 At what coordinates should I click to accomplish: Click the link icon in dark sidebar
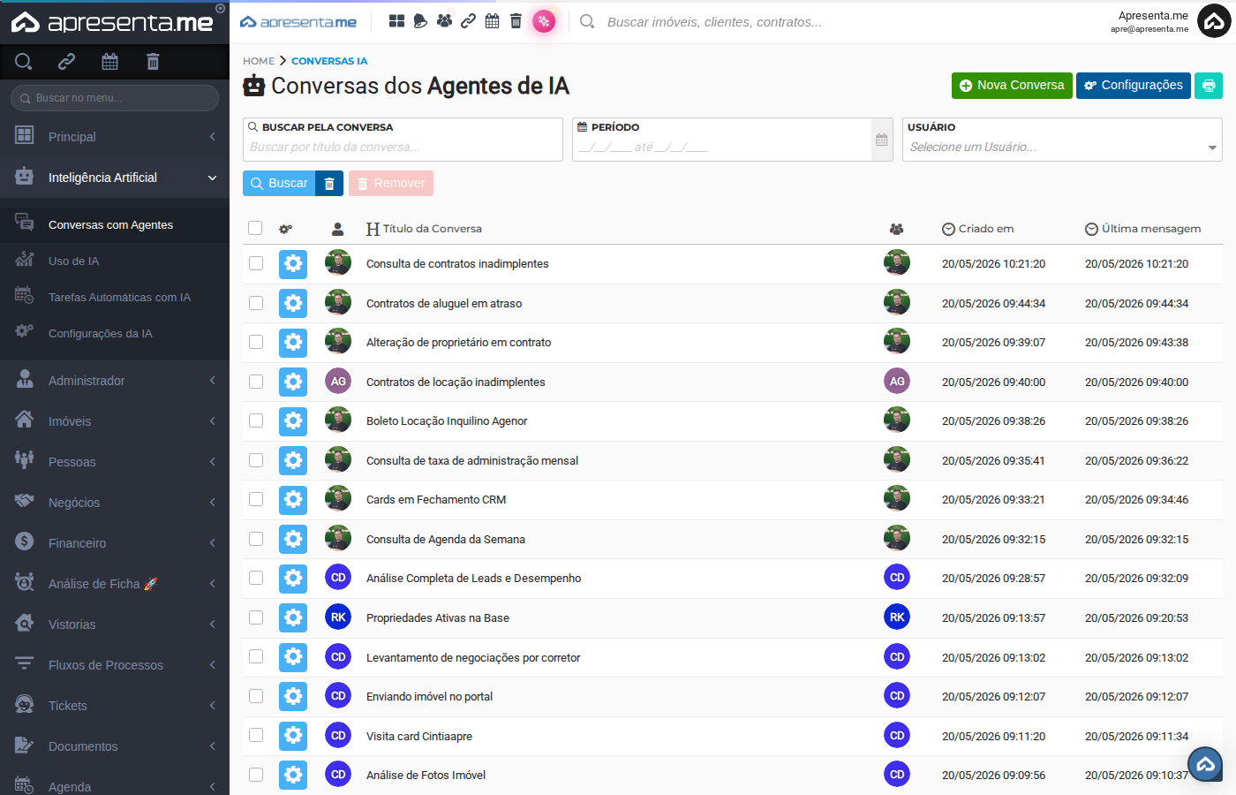click(66, 61)
